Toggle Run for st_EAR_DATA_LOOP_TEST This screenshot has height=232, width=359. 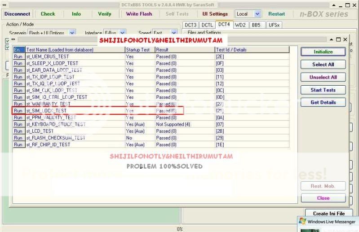(x=18, y=70)
